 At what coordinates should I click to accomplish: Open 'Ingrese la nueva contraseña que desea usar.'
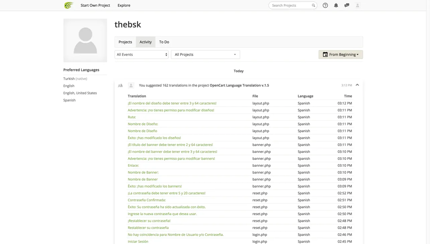coord(162,214)
